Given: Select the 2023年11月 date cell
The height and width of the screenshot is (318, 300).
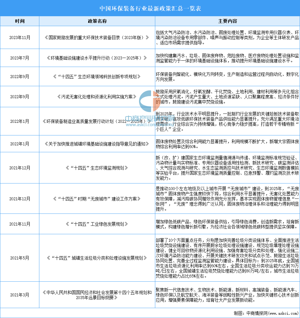Looking at the screenshot, I should 20,38.
